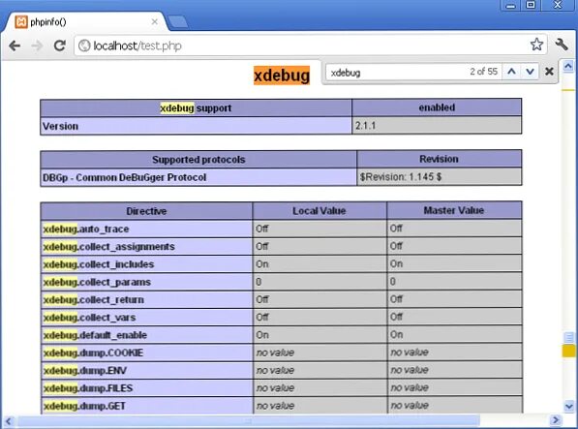Bookmark the page with the star icon
This screenshot has width=578, height=429.
click(536, 45)
